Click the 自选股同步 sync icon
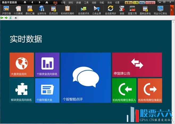The image size is (175, 124). pos(110,10)
